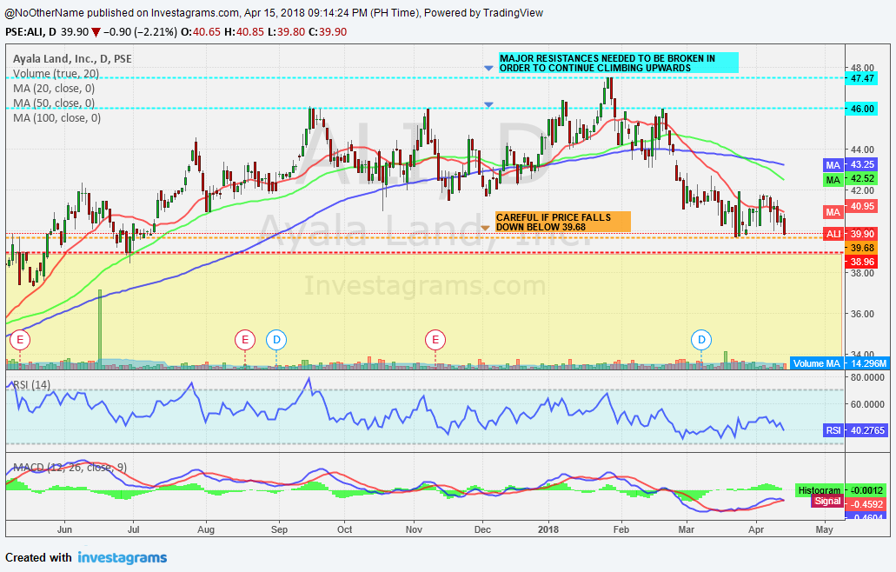Click the red down-triangle price change indicator

pos(96,32)
